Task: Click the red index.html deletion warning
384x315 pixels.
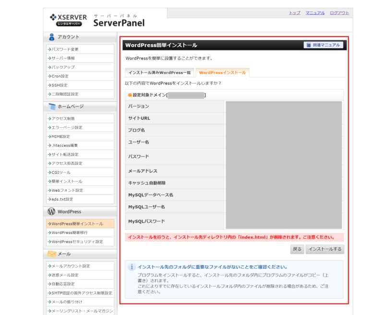Action: 234,237
